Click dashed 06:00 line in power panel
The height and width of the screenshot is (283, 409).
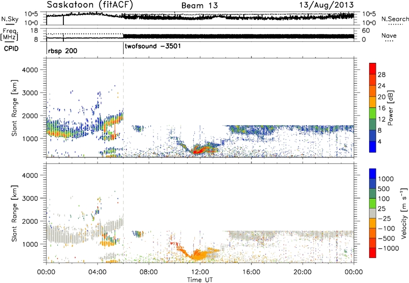[x=123, y=108]
